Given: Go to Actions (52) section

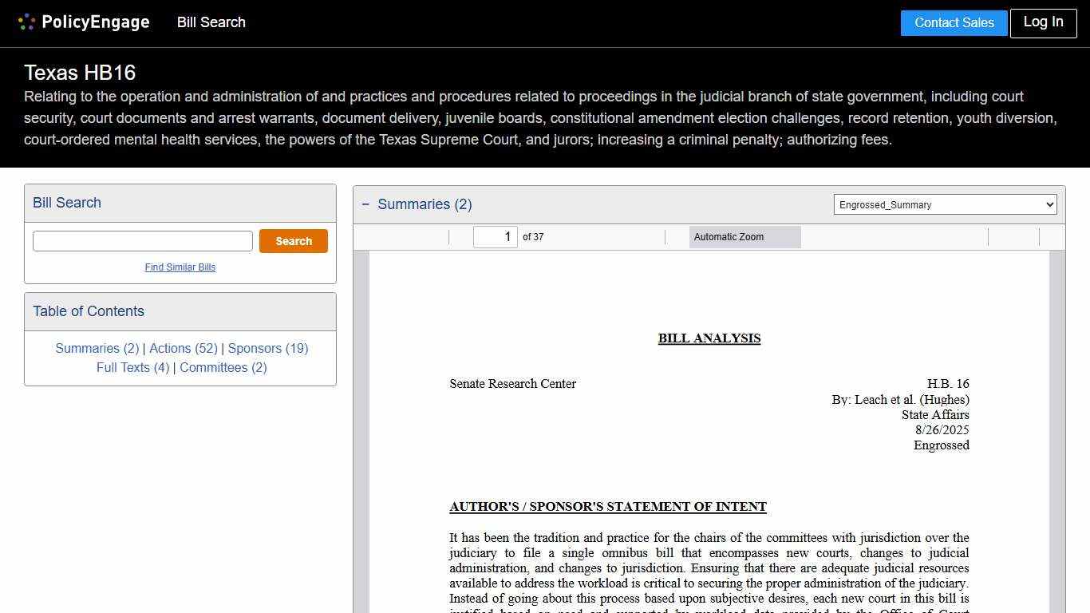Looking at the screenshot, I should pos(184,349).
